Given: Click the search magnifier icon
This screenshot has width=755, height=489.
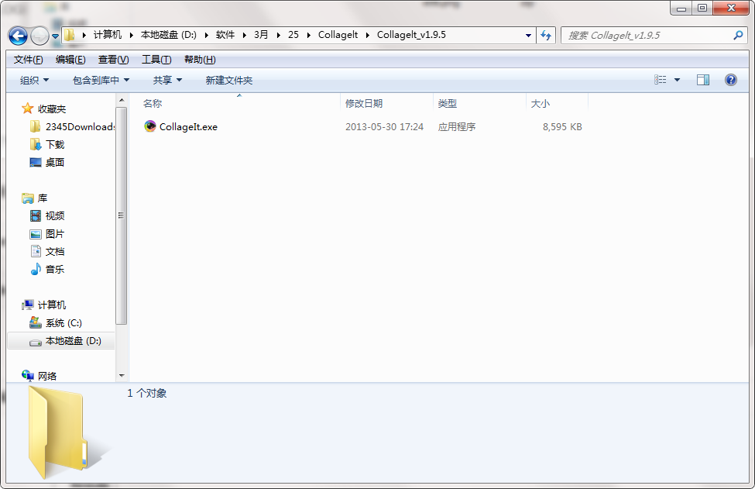Looking at the screenshot, I should point(738,35).
